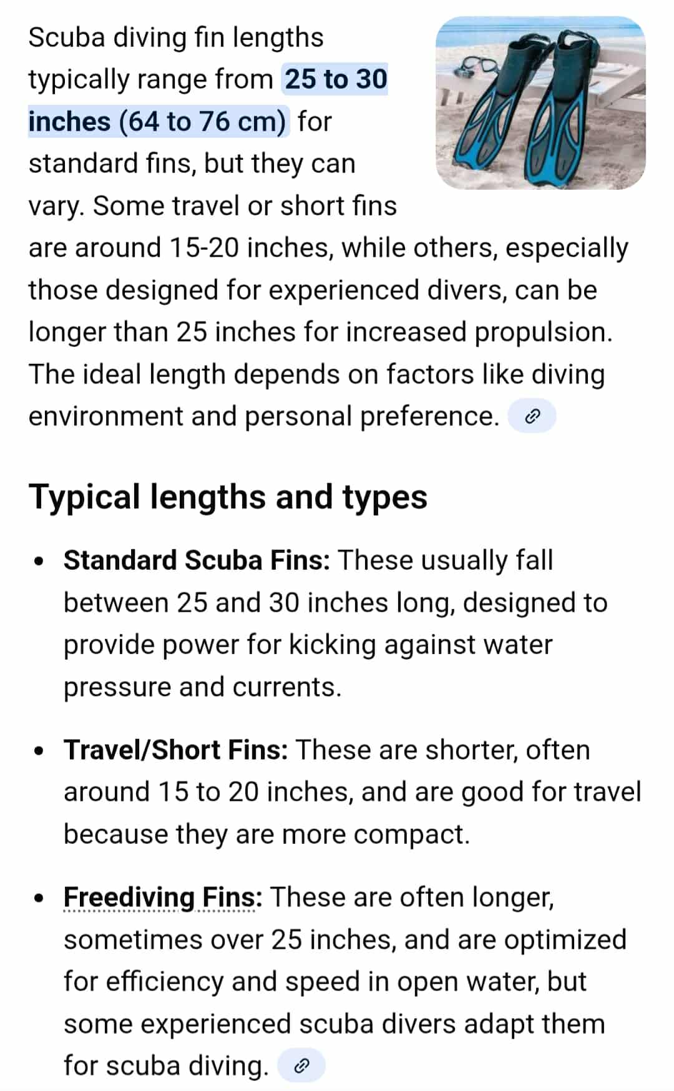This screenshot has height=1091, width=674.
Task: Tap the underlined "Freediving Fins:" term
Action: pos(162,898)
